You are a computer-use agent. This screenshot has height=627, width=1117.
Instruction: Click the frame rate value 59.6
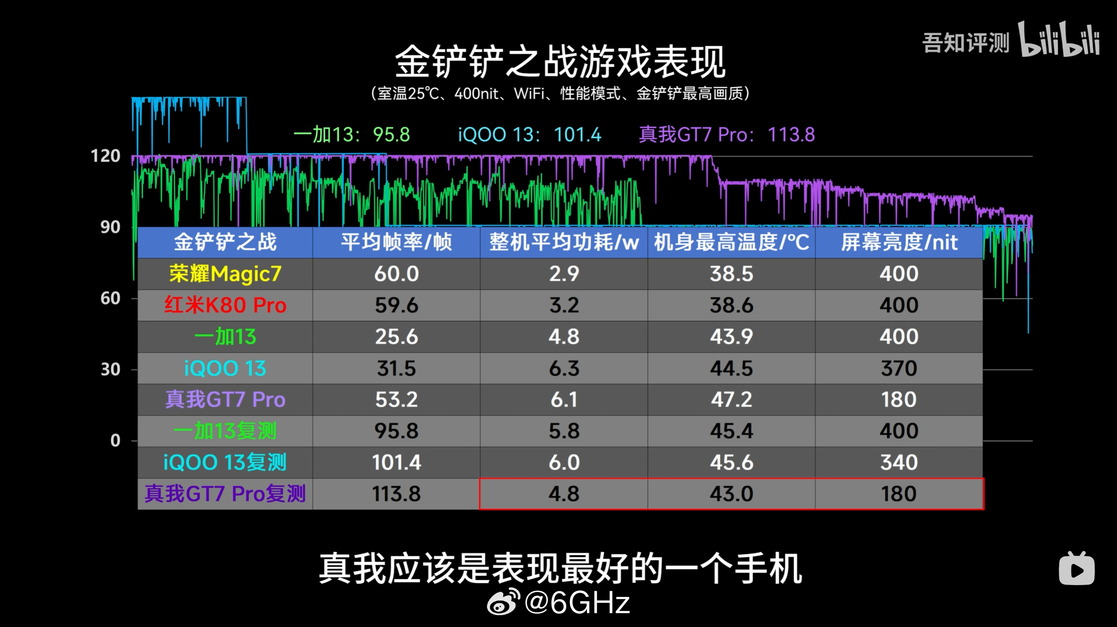396,305
